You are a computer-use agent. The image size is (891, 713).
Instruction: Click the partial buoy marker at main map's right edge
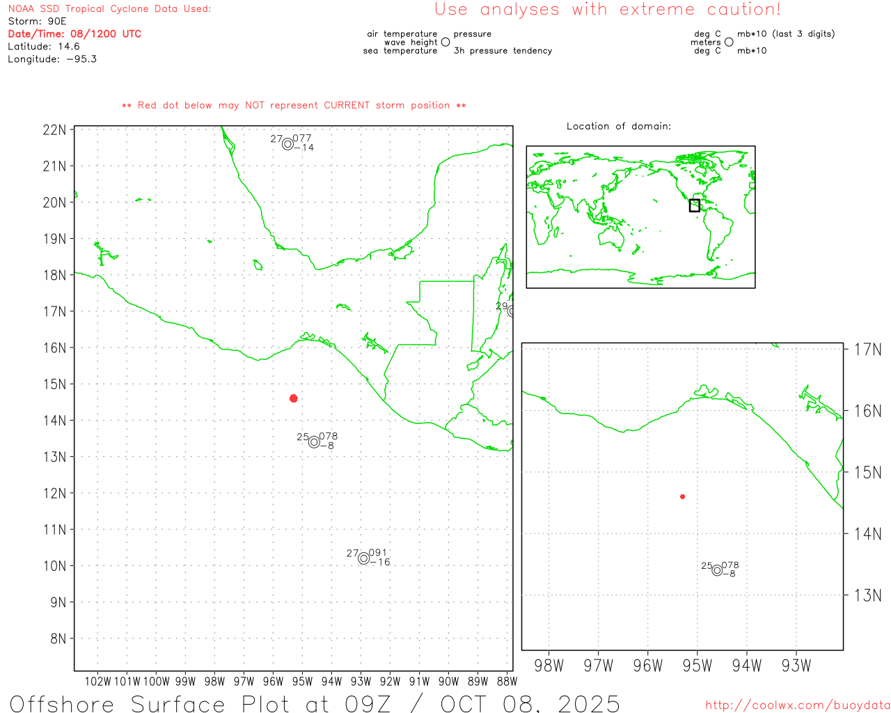coord(511,311)
